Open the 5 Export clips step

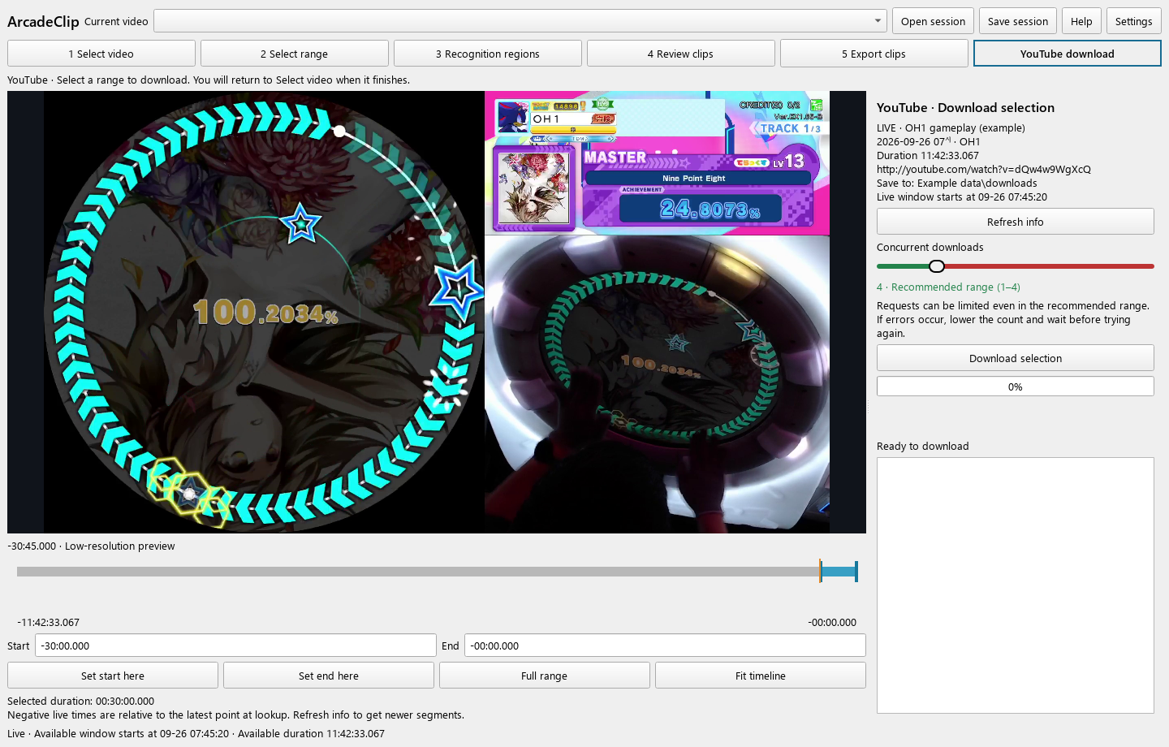(x=874, y=54)
